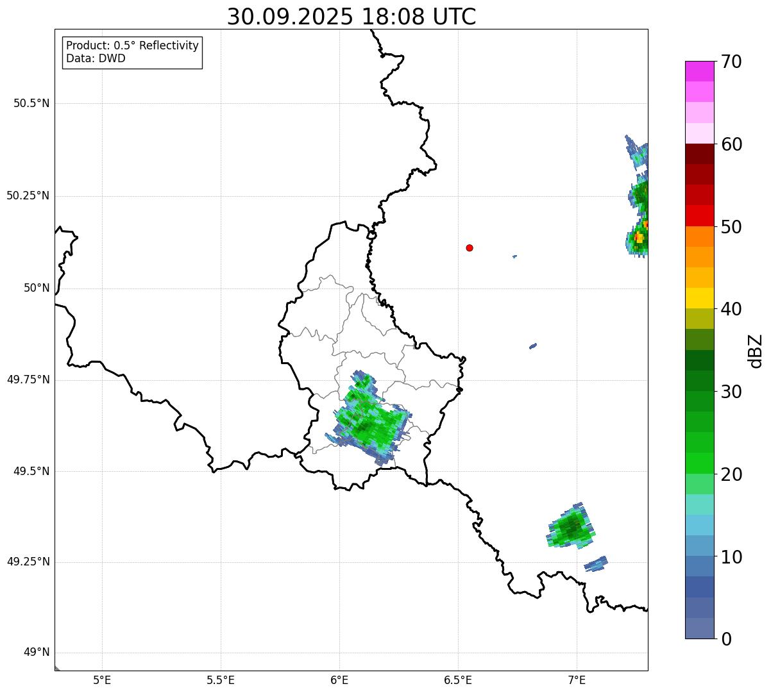Click the 49.25°N latitude label
The height and width of the screenshot is (693, 771).
tap(28, 562)
